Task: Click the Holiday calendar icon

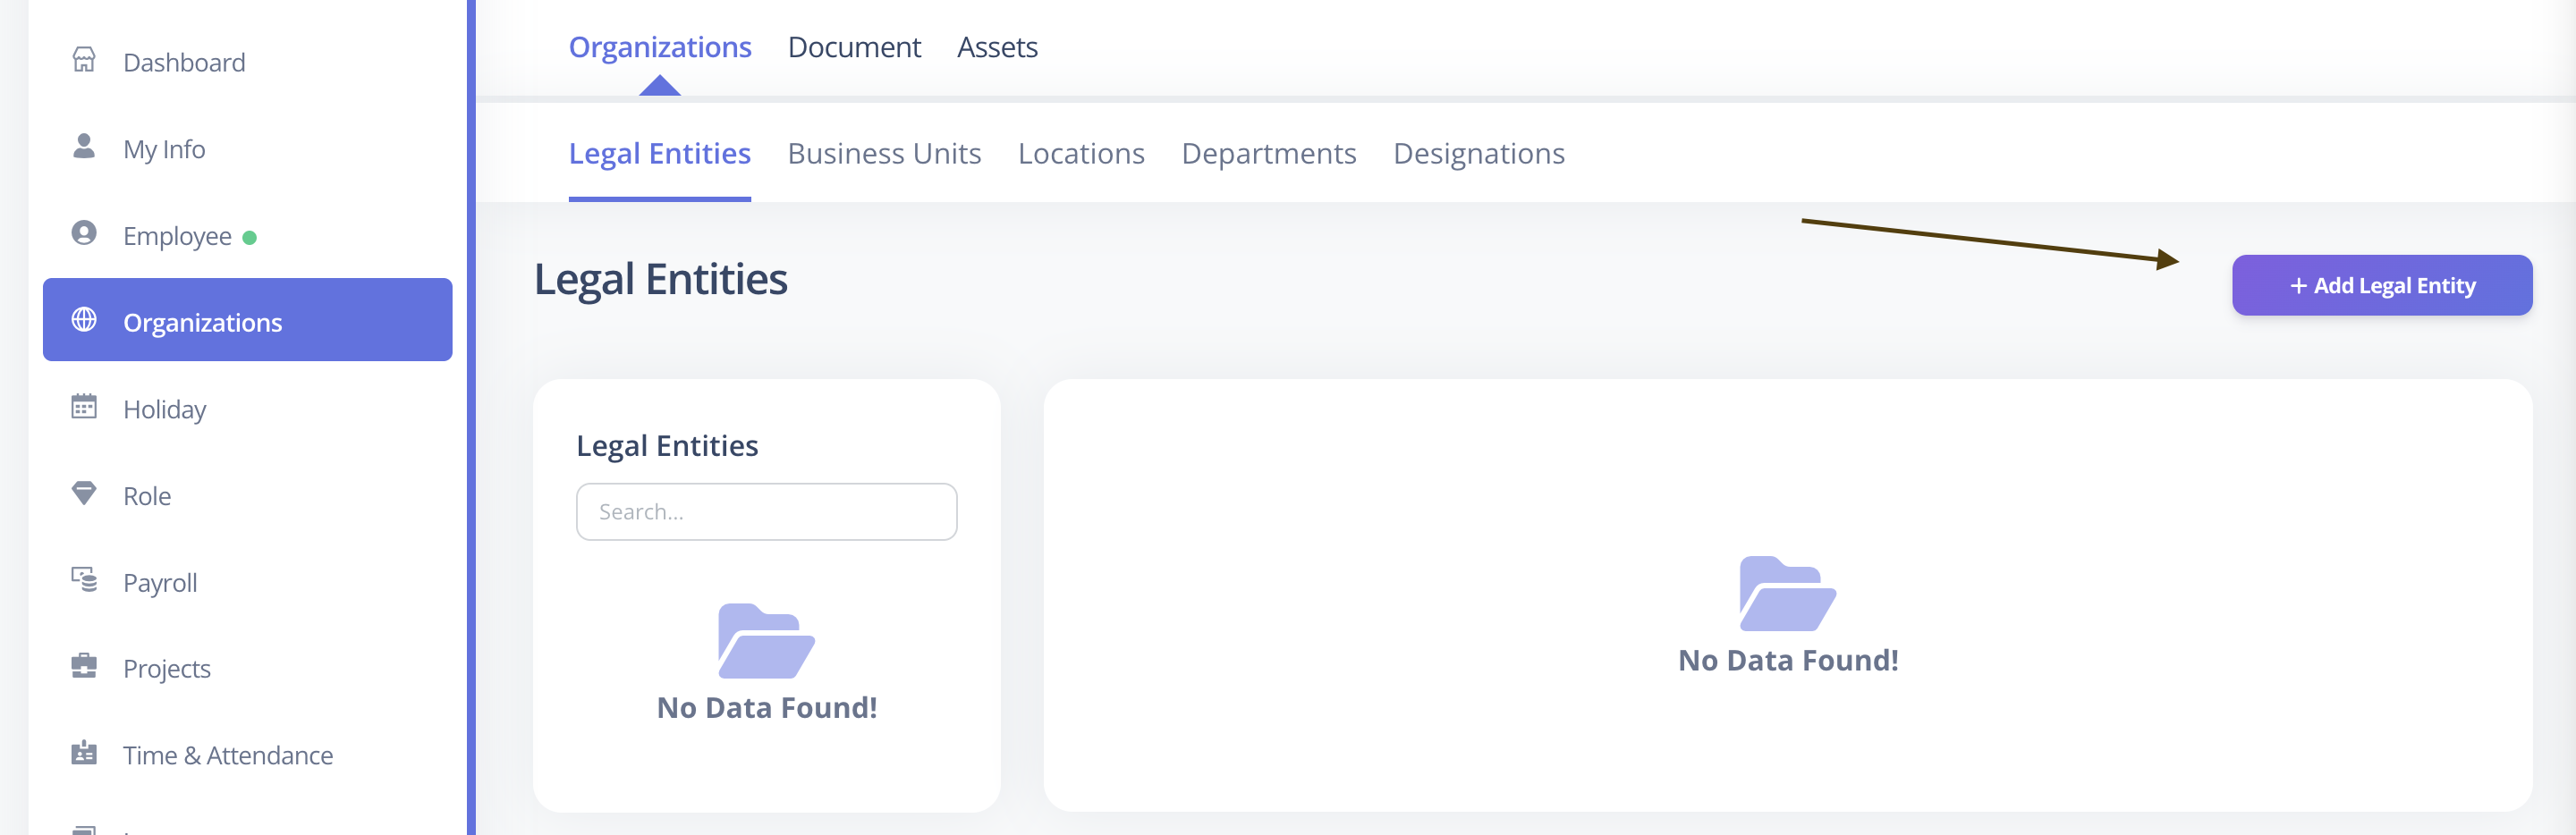Action: click(x=84, y=406)
